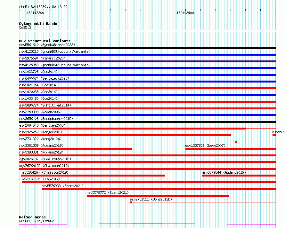Image resolution: width=285 pixels, height=228 pixels.
Task: Select the nsv4125210 gnomADStructuralVariants label
Action: [x=55, y=51]
